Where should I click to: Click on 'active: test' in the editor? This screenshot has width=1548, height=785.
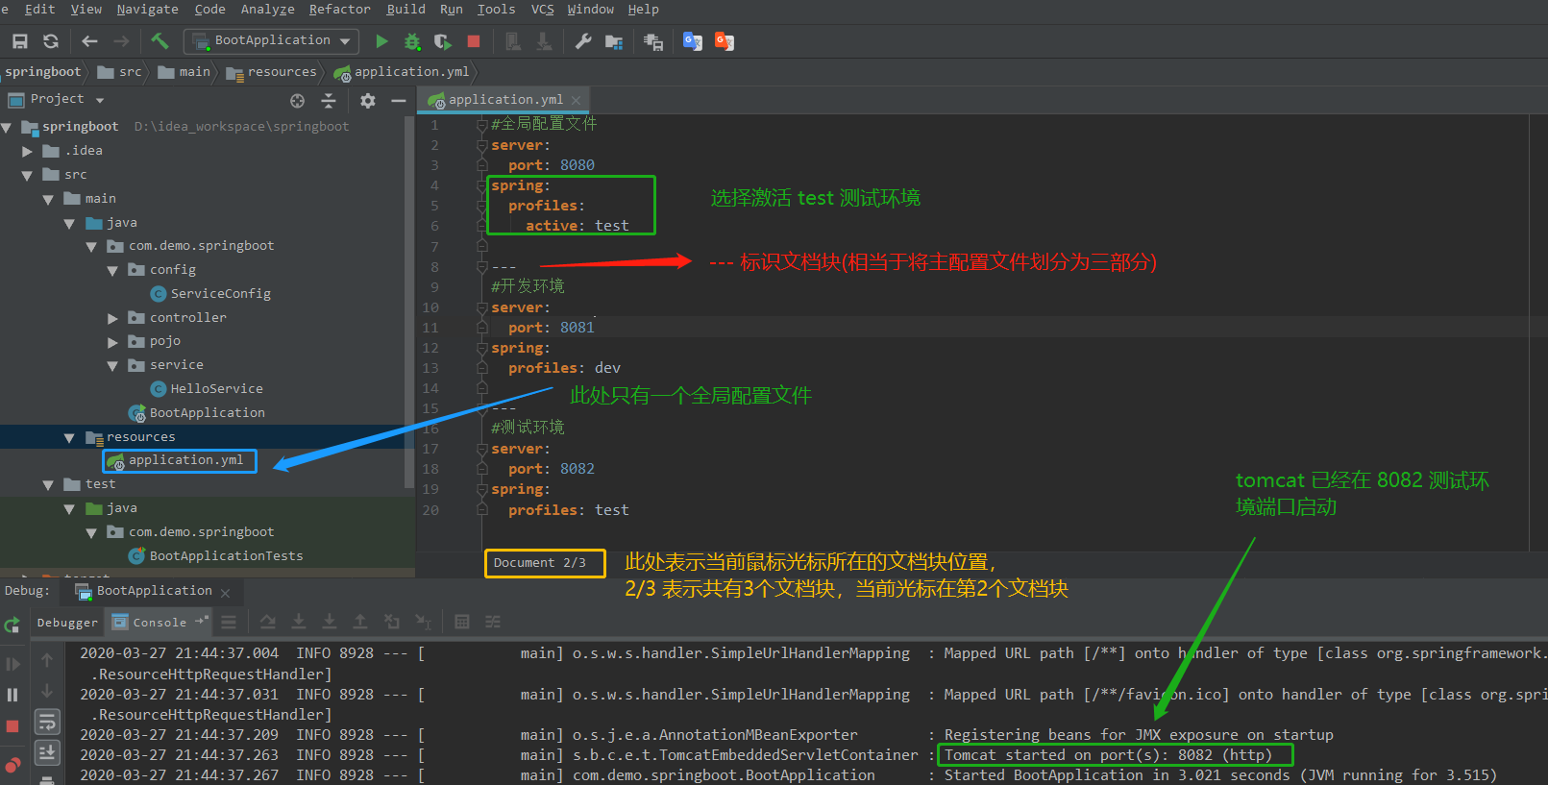click(577, 226)
